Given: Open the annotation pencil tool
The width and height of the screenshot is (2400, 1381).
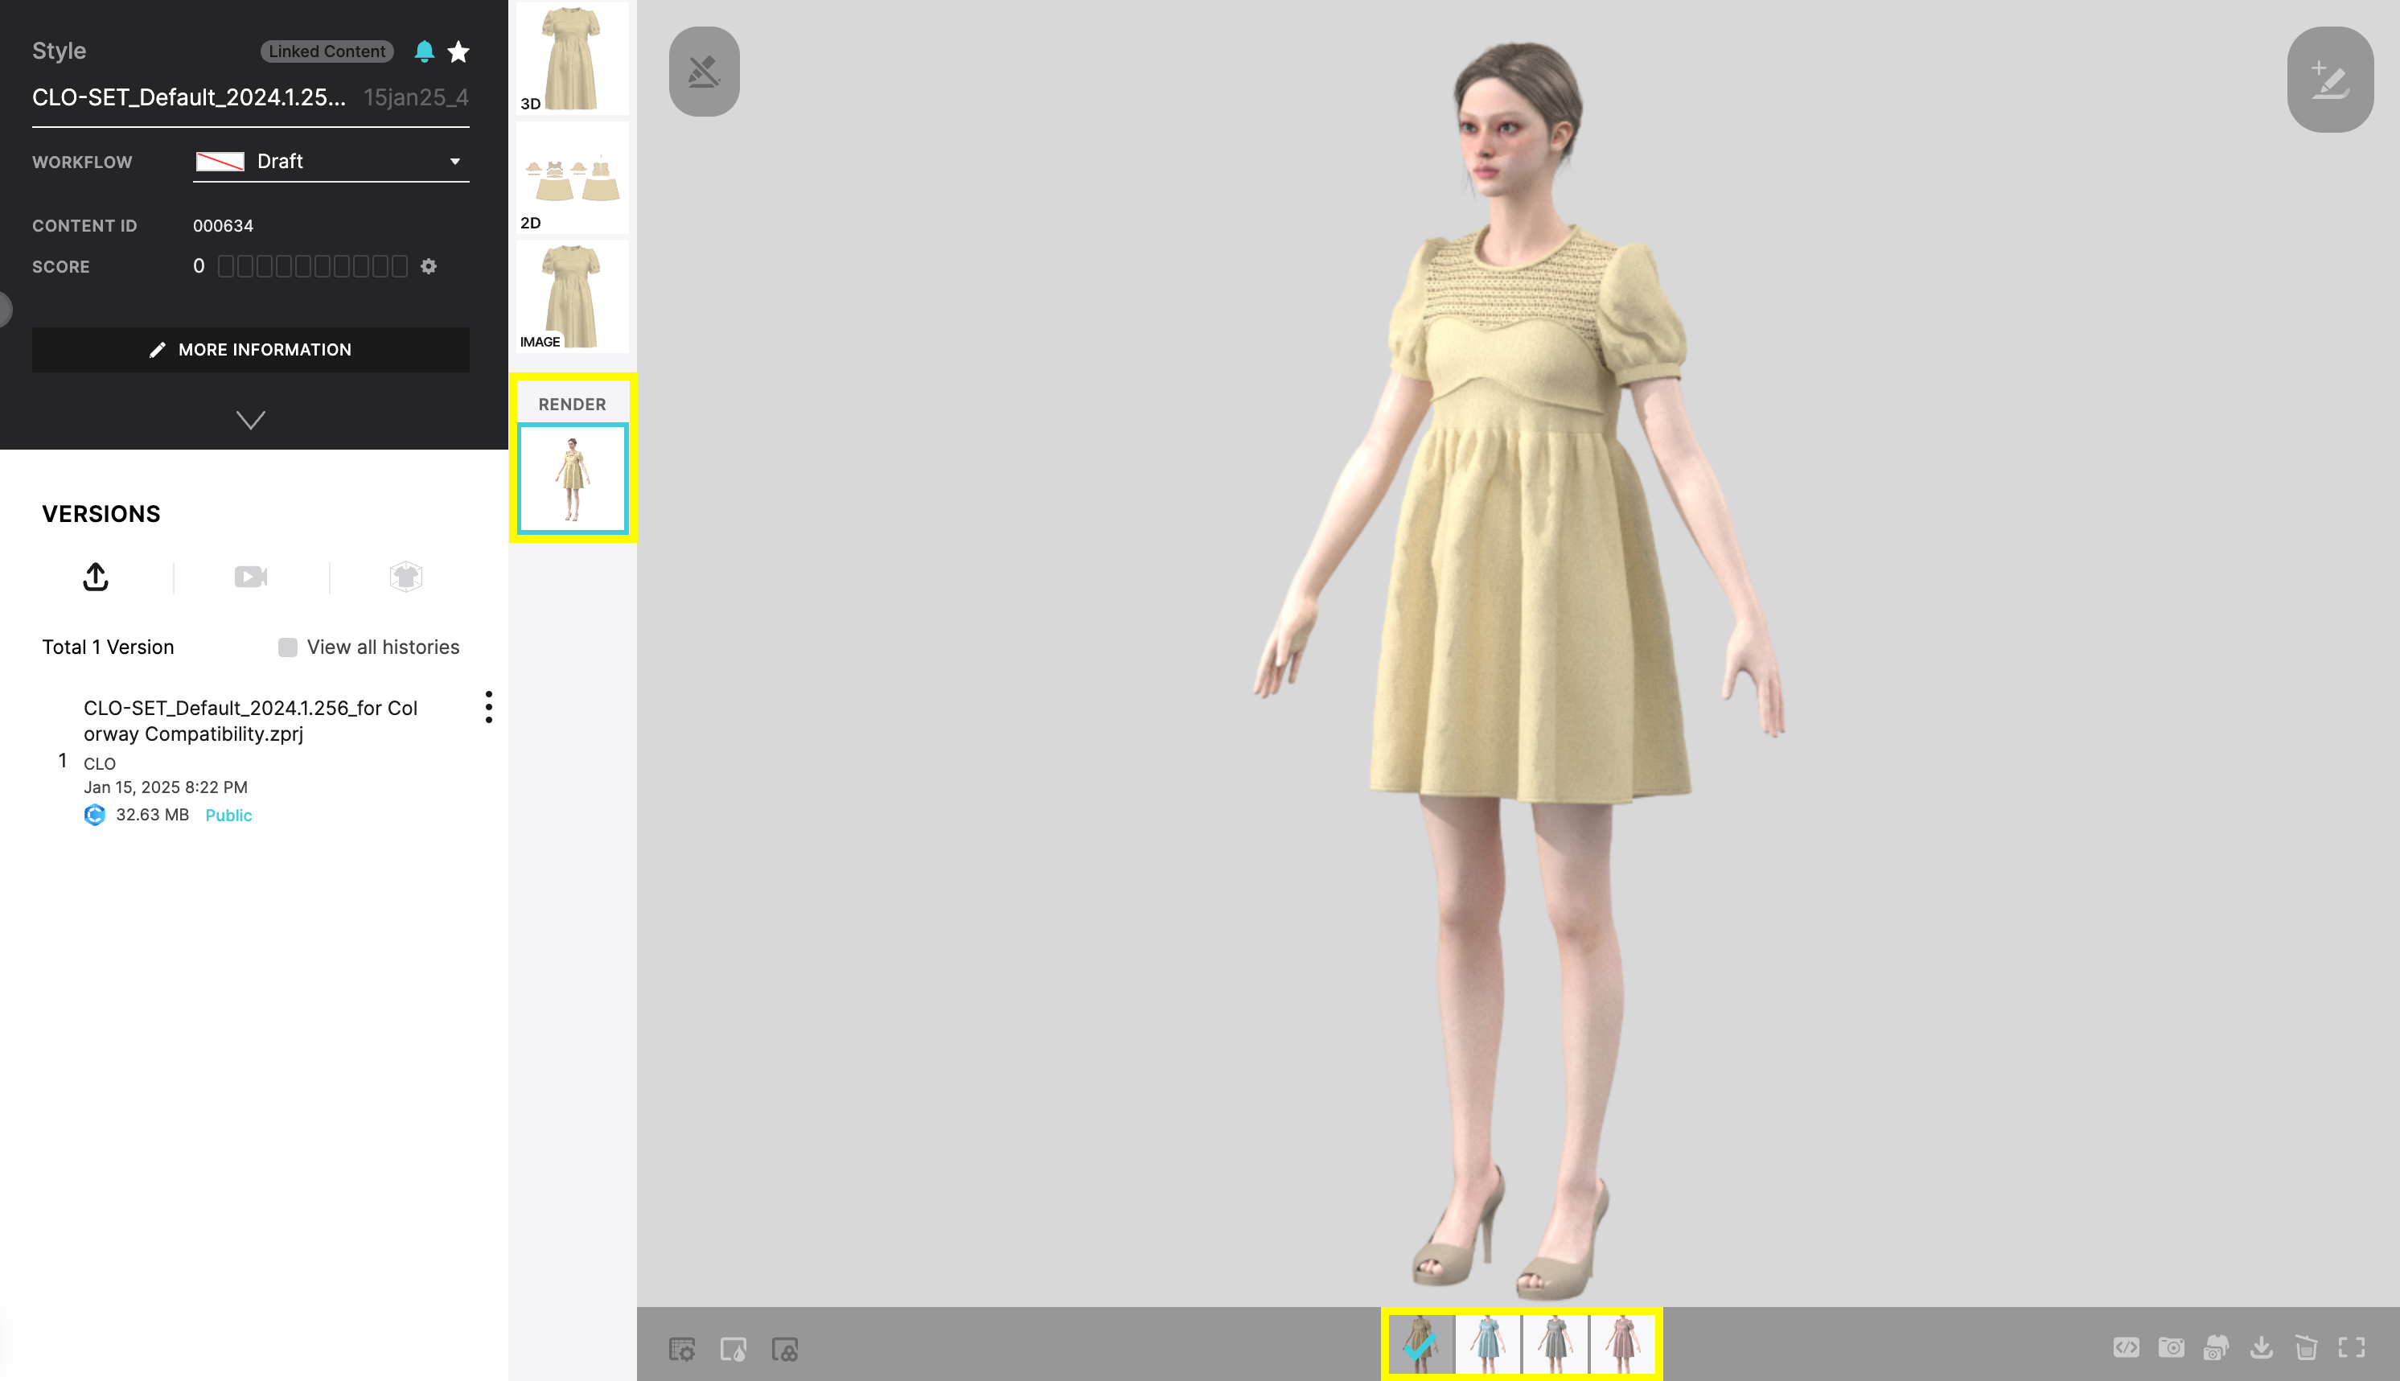Looking at the screenshot, I should tap(2332, 80).
